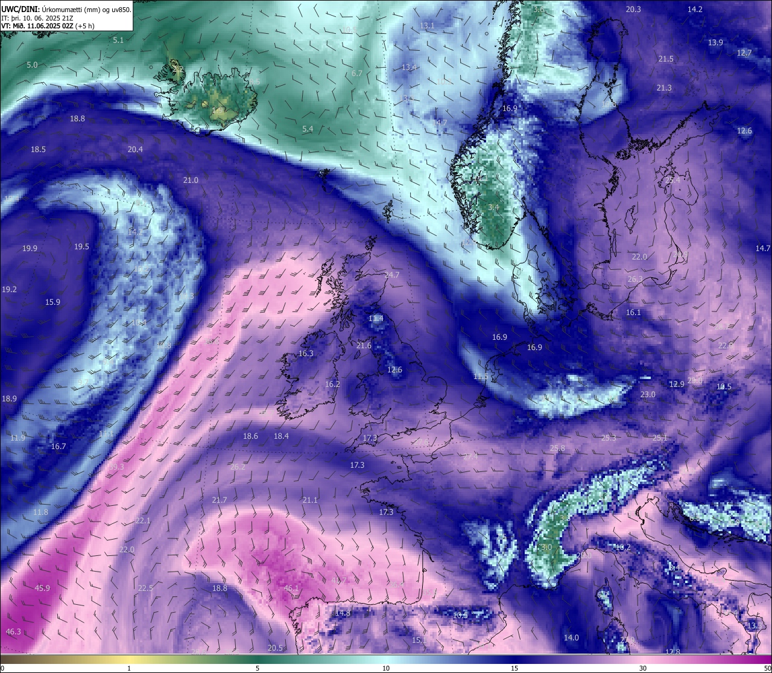Click the 20.5 value at the bottom
The image size is (772, 673).
coord(274,648)
